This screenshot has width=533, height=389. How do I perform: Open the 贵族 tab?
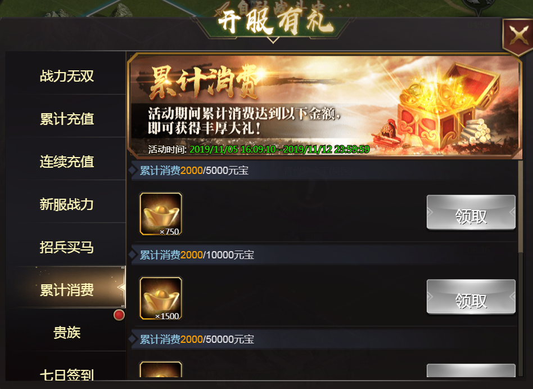click(x=66, y=333)
